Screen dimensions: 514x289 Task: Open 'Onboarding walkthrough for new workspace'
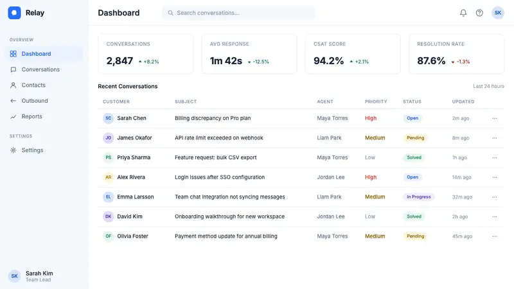(x=229, y=216)
